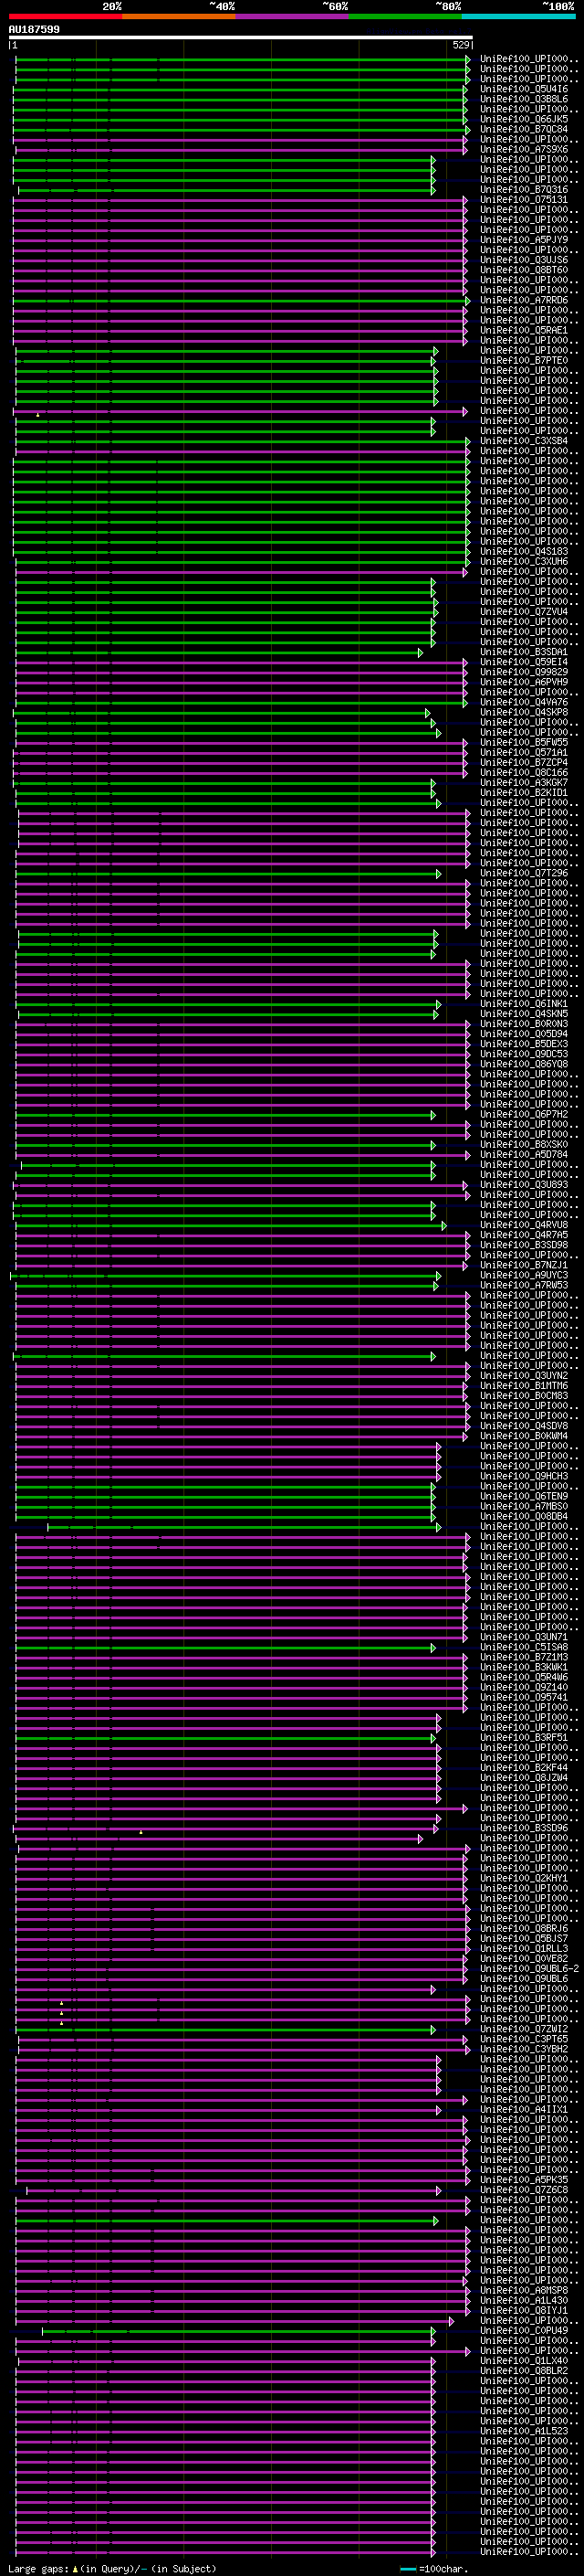Select the query label AU187599
The width and height of the screenshot is (584, 2576).
(34, 29)
